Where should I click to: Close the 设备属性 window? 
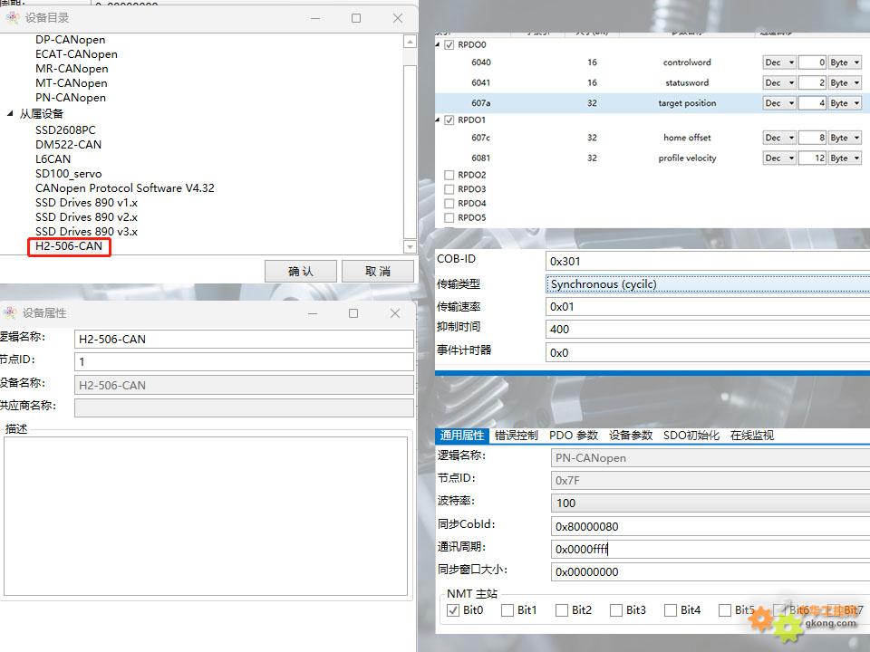pyautogui.click(x=395, y=313)
